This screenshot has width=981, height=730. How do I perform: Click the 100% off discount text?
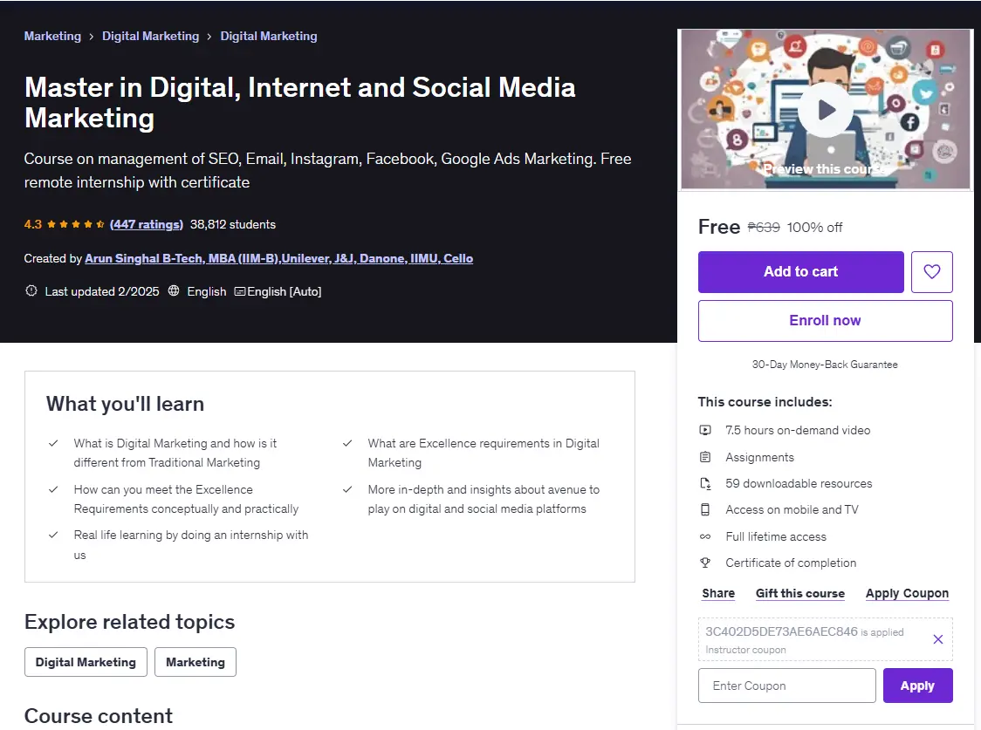(x=814, y=228)
